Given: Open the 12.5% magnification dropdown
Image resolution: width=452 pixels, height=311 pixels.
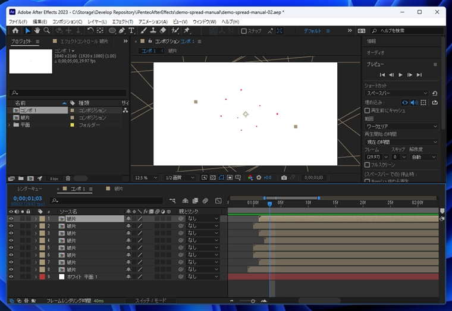Looking at the screenshot, I should pos(146,178).
